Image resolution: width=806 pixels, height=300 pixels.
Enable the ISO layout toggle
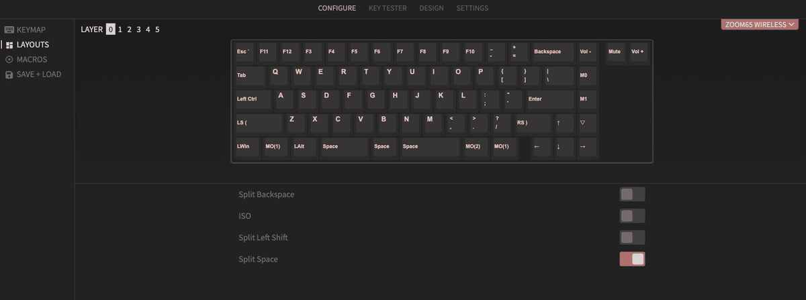pos(632,216)
